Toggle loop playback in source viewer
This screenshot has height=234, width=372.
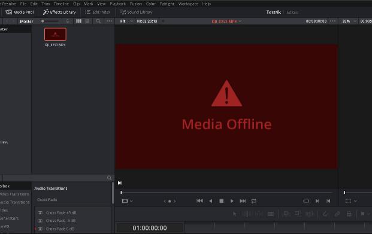(254, 201)
